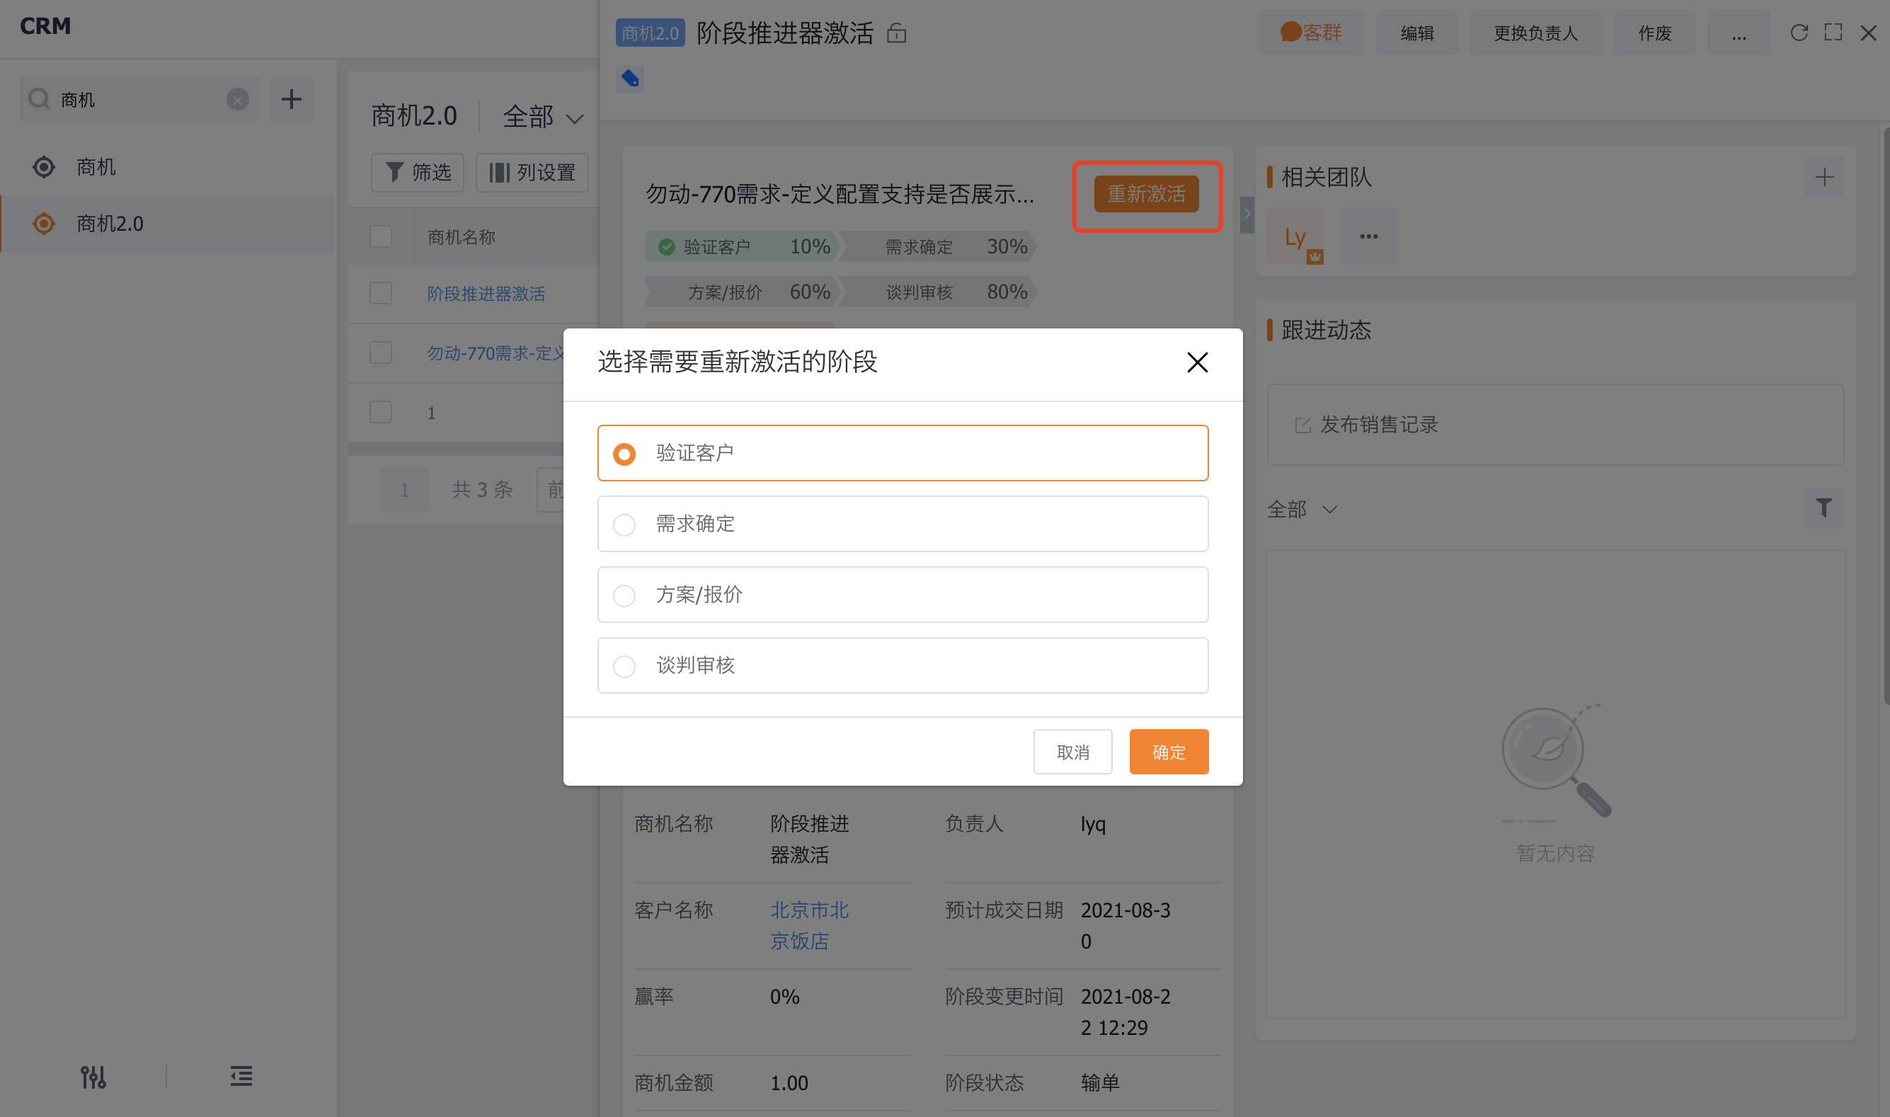This screenshot has width=1890, height=1117.
Task: Click the 负责人 value lyq
Action: click(1093, 824)
